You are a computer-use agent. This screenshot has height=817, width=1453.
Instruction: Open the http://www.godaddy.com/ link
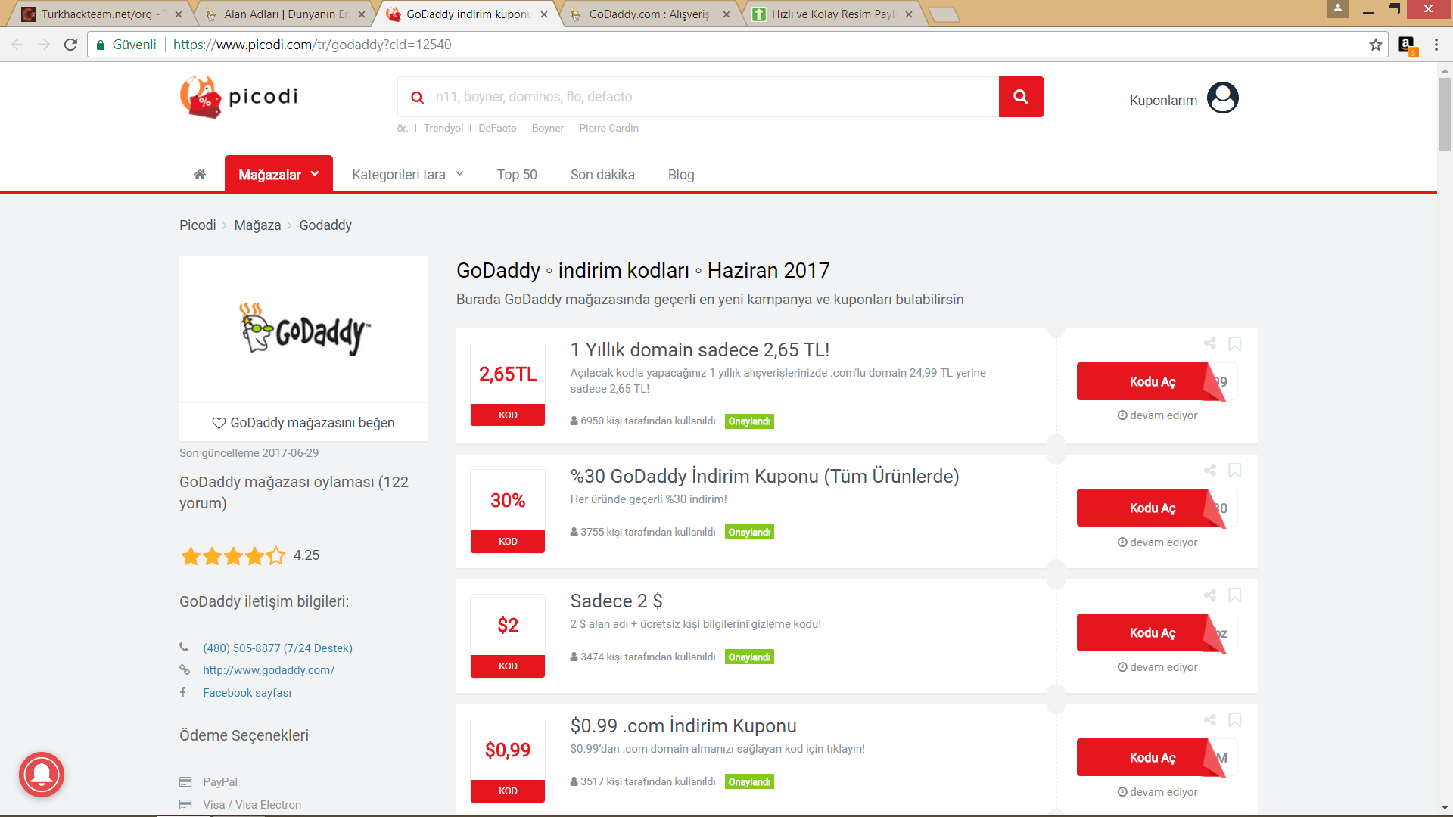(x=269, y=670)
